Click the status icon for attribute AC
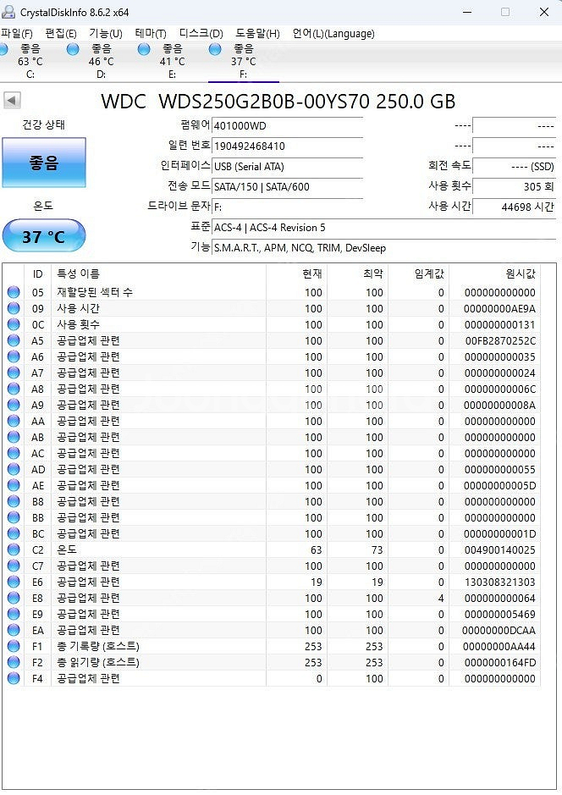 14,453
